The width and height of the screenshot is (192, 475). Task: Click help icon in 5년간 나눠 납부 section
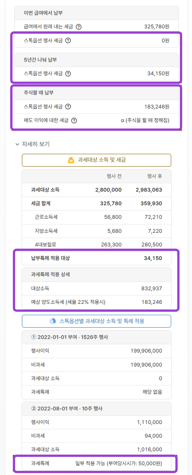(x=68, y=74)
